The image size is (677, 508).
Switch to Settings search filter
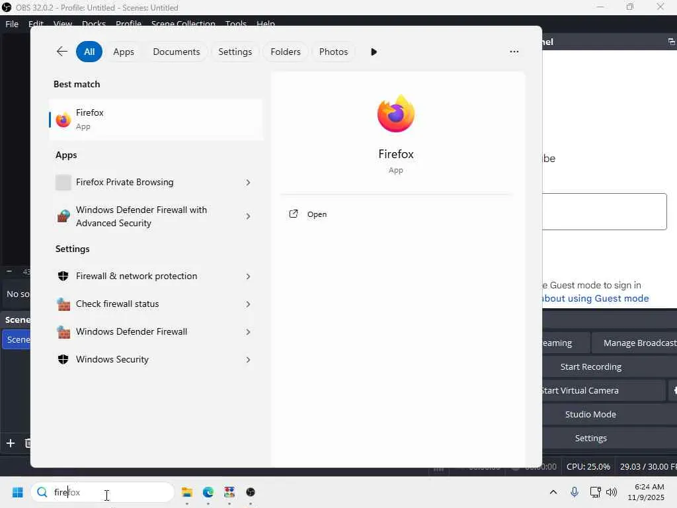[x=235, y=52]
